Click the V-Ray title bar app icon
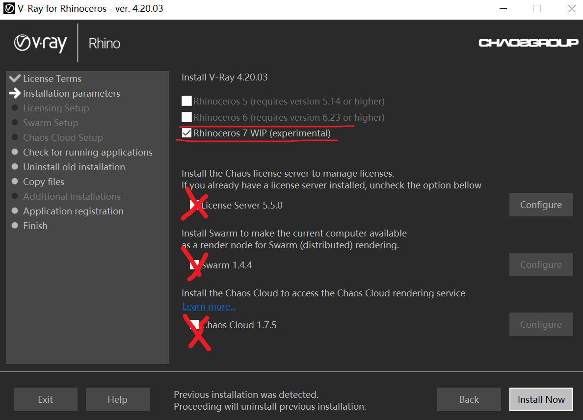This screenshot has width=583, height=420. pyautogui.click(x=8, y=8)
